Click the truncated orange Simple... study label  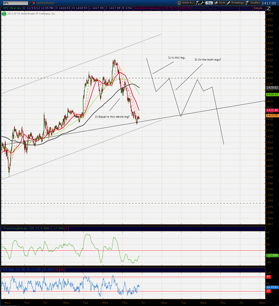pos(259,8)
